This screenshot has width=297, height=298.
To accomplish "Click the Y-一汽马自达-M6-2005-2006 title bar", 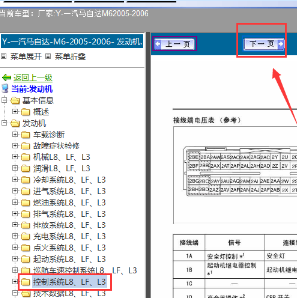I will (x=72, y=41).
